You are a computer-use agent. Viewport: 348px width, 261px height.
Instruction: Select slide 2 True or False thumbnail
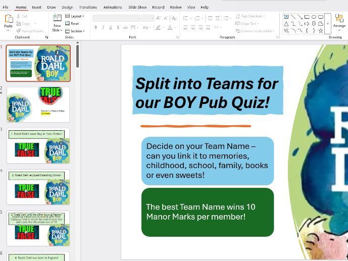(38, 105)
